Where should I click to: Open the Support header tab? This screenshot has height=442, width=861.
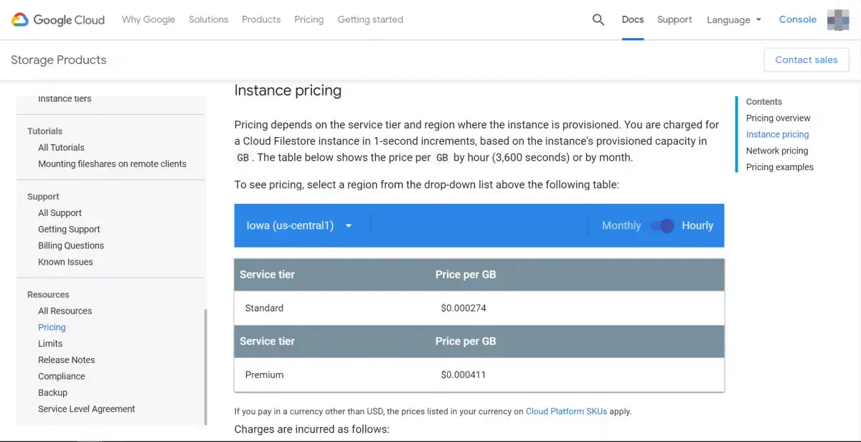coord(674,19)
